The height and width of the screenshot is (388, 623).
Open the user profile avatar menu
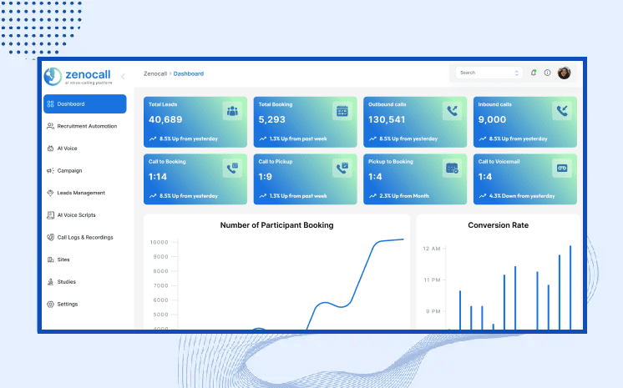point(565,73)
